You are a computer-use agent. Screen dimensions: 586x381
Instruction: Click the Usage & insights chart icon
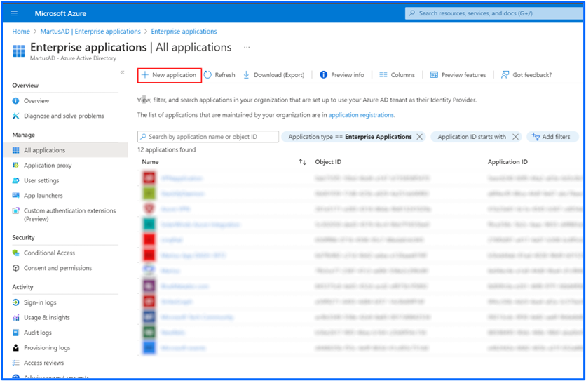[15, 317]
